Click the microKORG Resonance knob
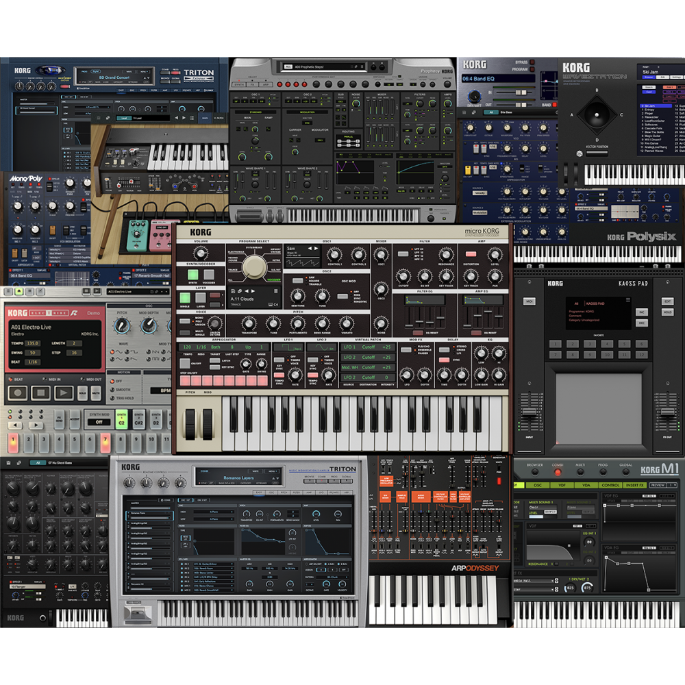 click(446, 254)
